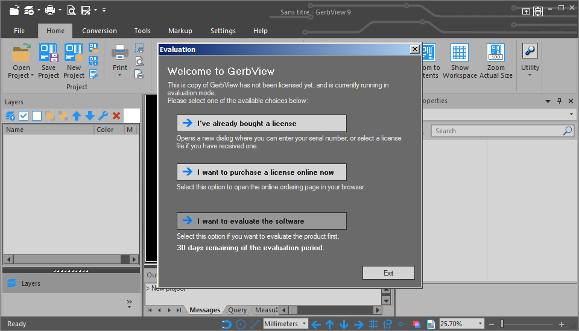Screen dimensions: 579x331
Task: Click 'I've already bought a license' button
Action: (x=261, y=123)
